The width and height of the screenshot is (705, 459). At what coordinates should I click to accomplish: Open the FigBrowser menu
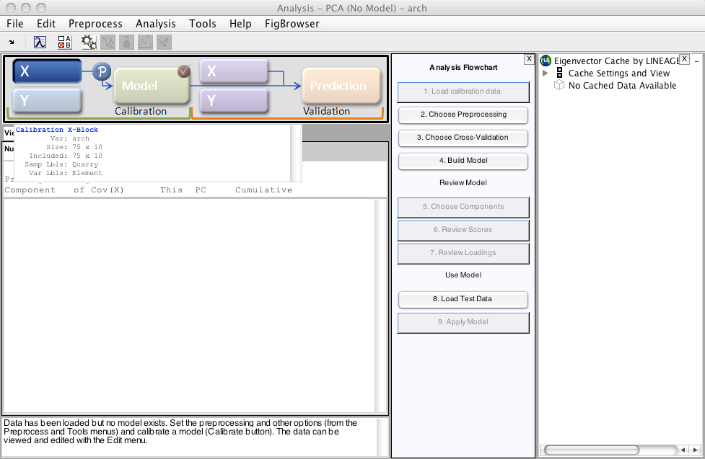[292, 24]
